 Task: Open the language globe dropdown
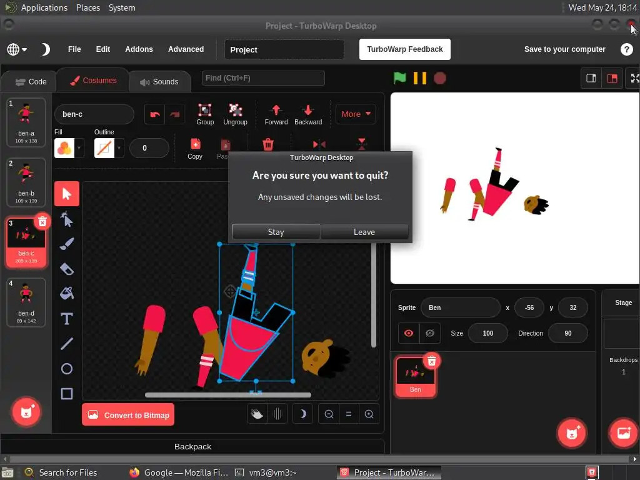[x=17, y=49]
